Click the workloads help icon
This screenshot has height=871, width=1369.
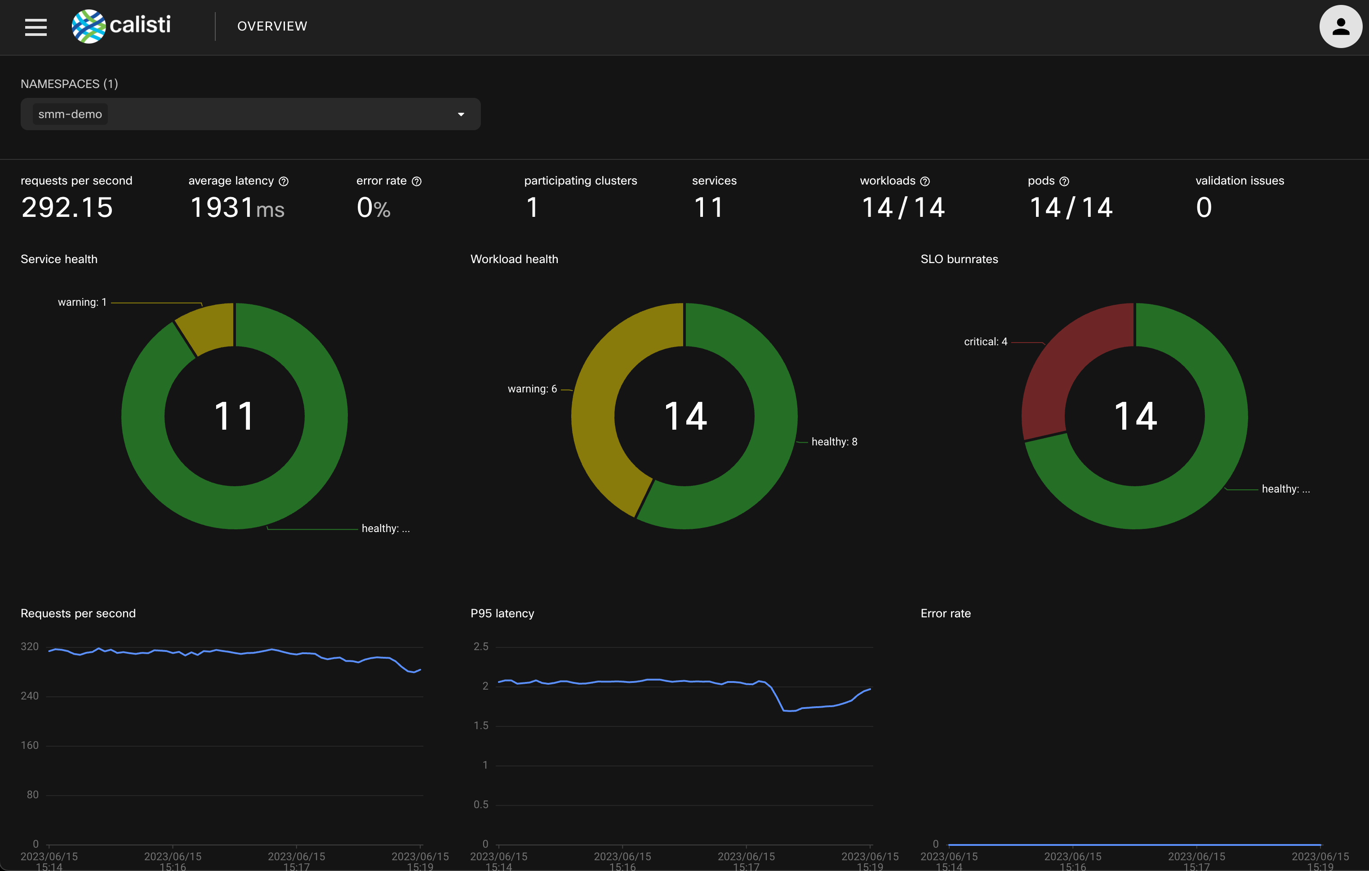[925, 181]
